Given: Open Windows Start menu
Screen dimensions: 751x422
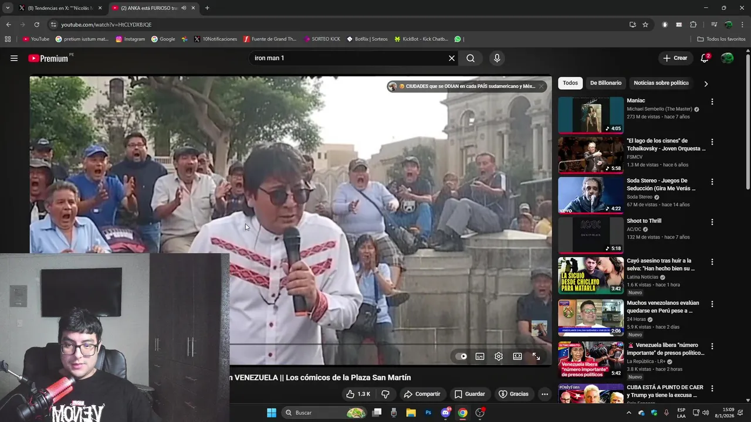Looking at the screenshot, I should pos(271,413).
